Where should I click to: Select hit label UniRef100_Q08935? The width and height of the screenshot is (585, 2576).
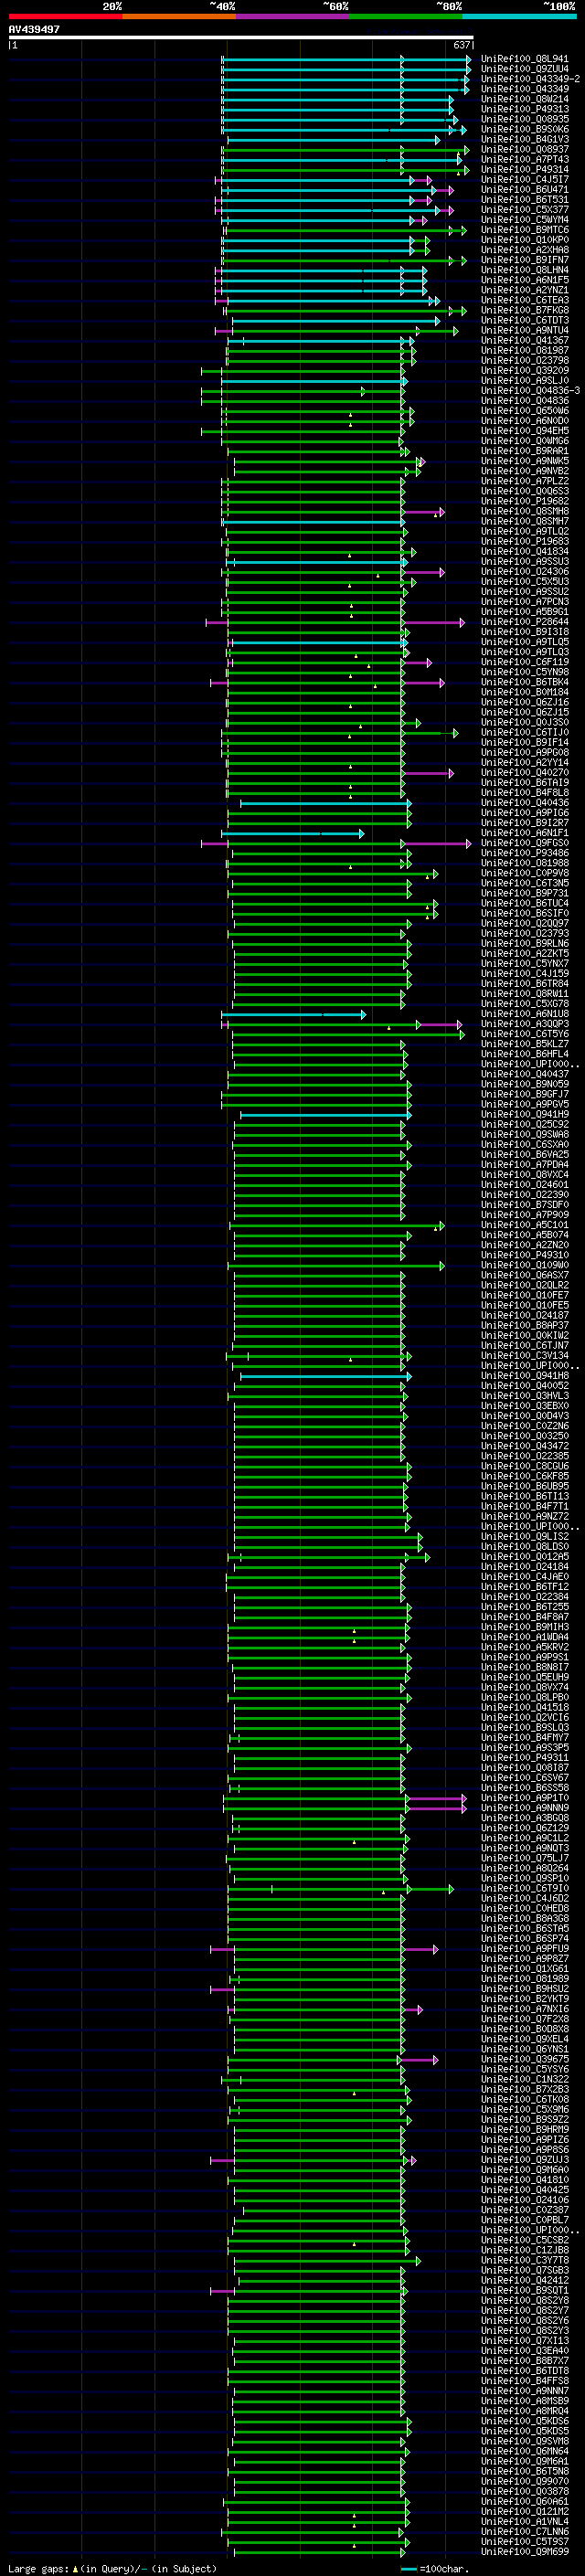click(x=525, y=119)
